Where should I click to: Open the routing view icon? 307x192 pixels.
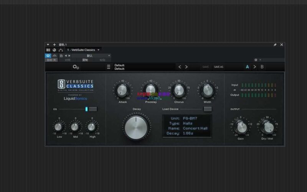pyautogui.click(x=54, y=50)
